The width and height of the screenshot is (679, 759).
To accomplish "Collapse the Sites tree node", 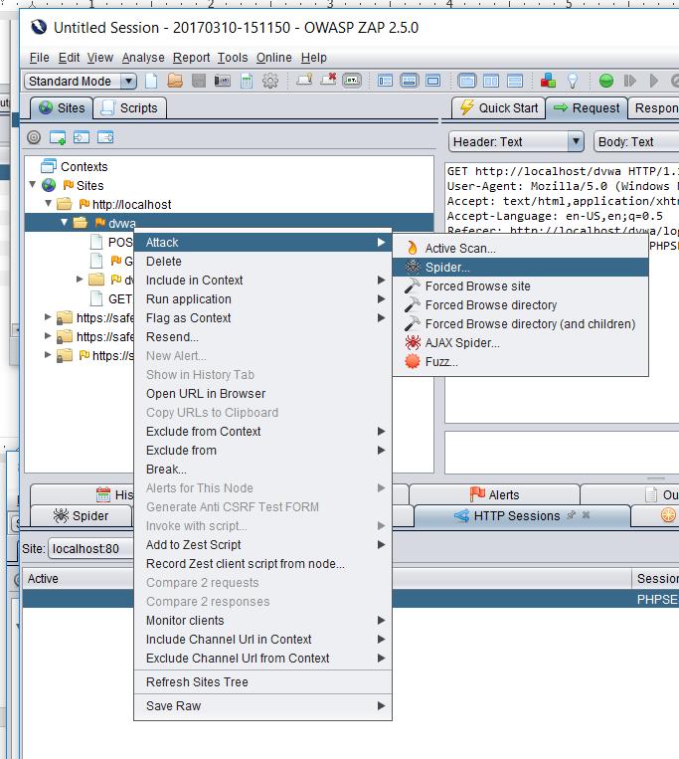I will pyautogui.click(x=33, y=184).
